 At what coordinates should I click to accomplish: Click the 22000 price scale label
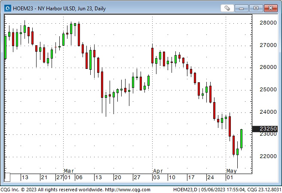point(268,156)
